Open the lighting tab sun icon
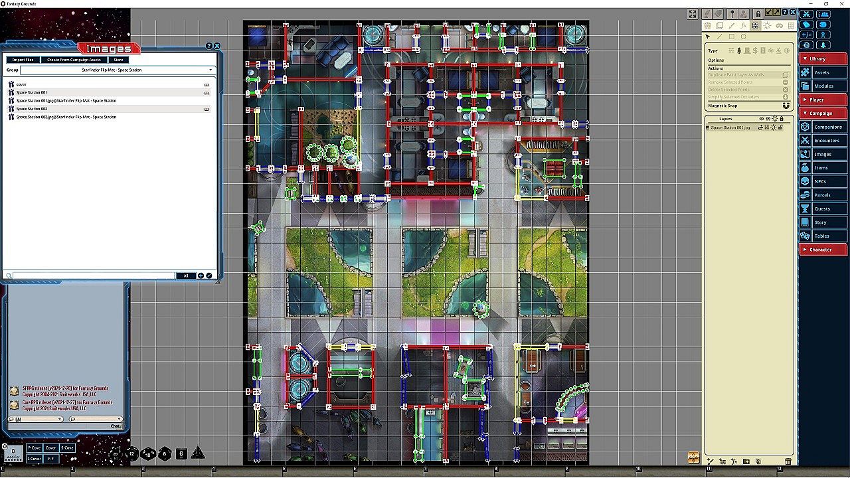The height and width of the screenshot is (478, 850). [767, 25]
